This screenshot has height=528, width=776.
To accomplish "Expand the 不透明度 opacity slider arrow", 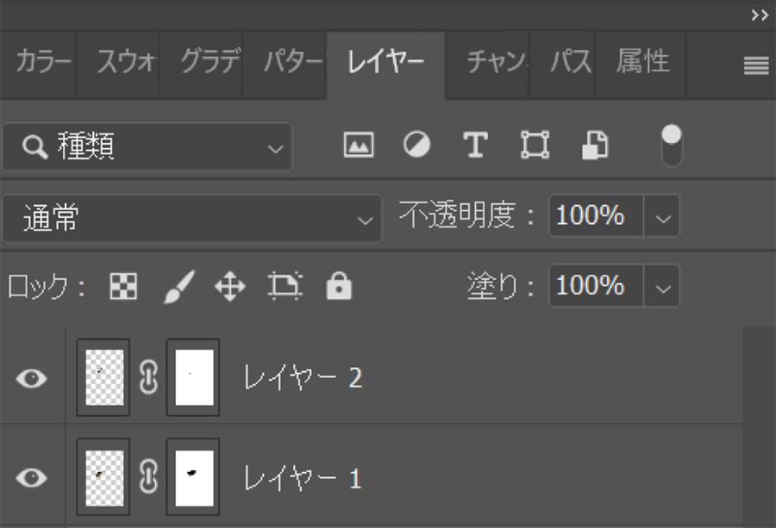I will (662, 217).
